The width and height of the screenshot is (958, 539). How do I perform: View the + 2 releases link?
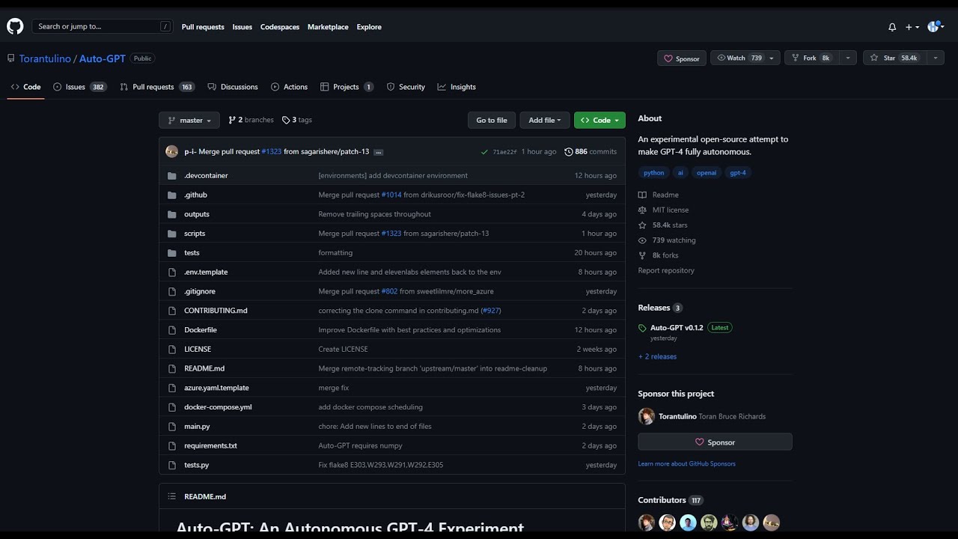tap(657, 356)
